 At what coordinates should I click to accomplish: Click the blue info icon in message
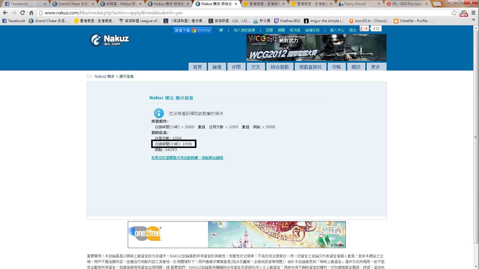coord(159,113)
